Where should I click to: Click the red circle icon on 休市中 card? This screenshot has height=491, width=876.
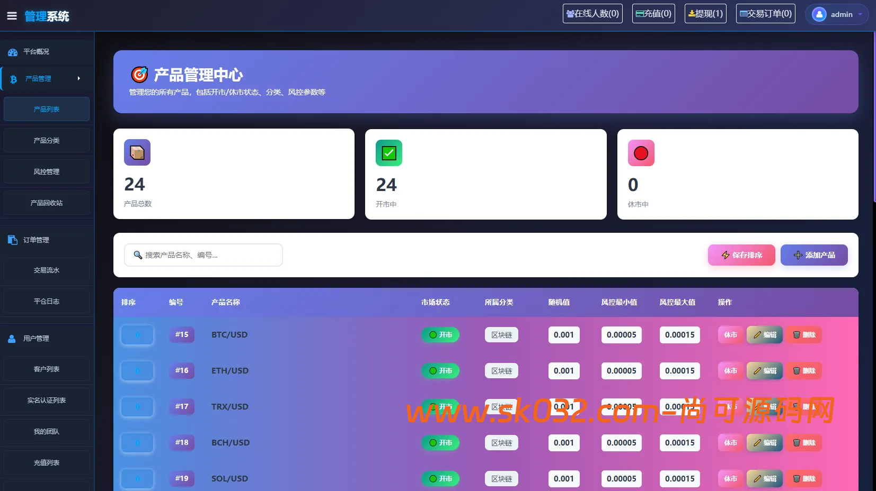click(641, 153)
